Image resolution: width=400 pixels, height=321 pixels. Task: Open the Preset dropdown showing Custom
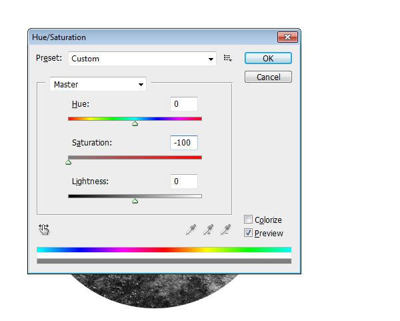(142, 59)
